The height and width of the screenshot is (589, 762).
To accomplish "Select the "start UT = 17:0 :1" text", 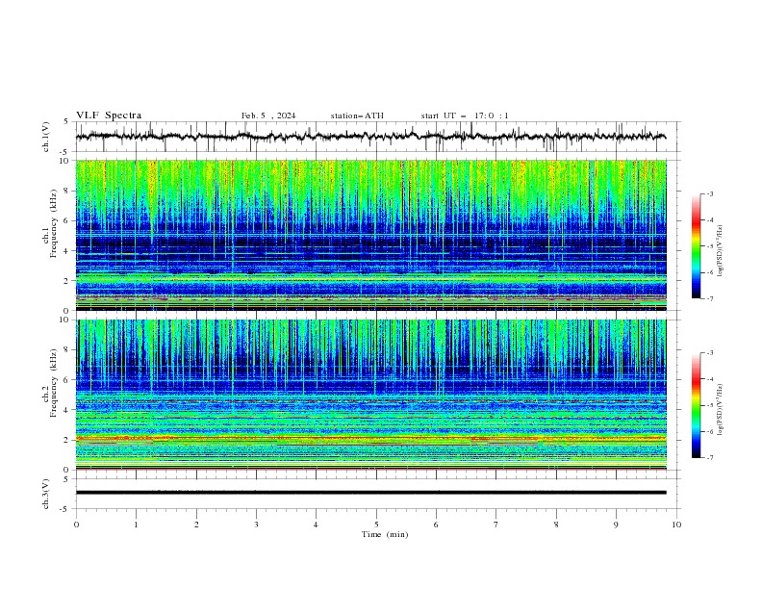I will tap(465, 115).
